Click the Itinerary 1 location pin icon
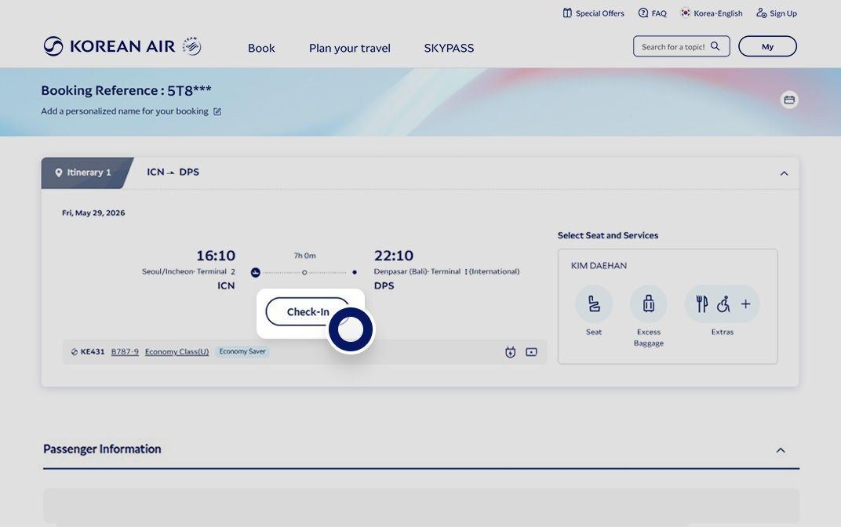 (59, 173)
